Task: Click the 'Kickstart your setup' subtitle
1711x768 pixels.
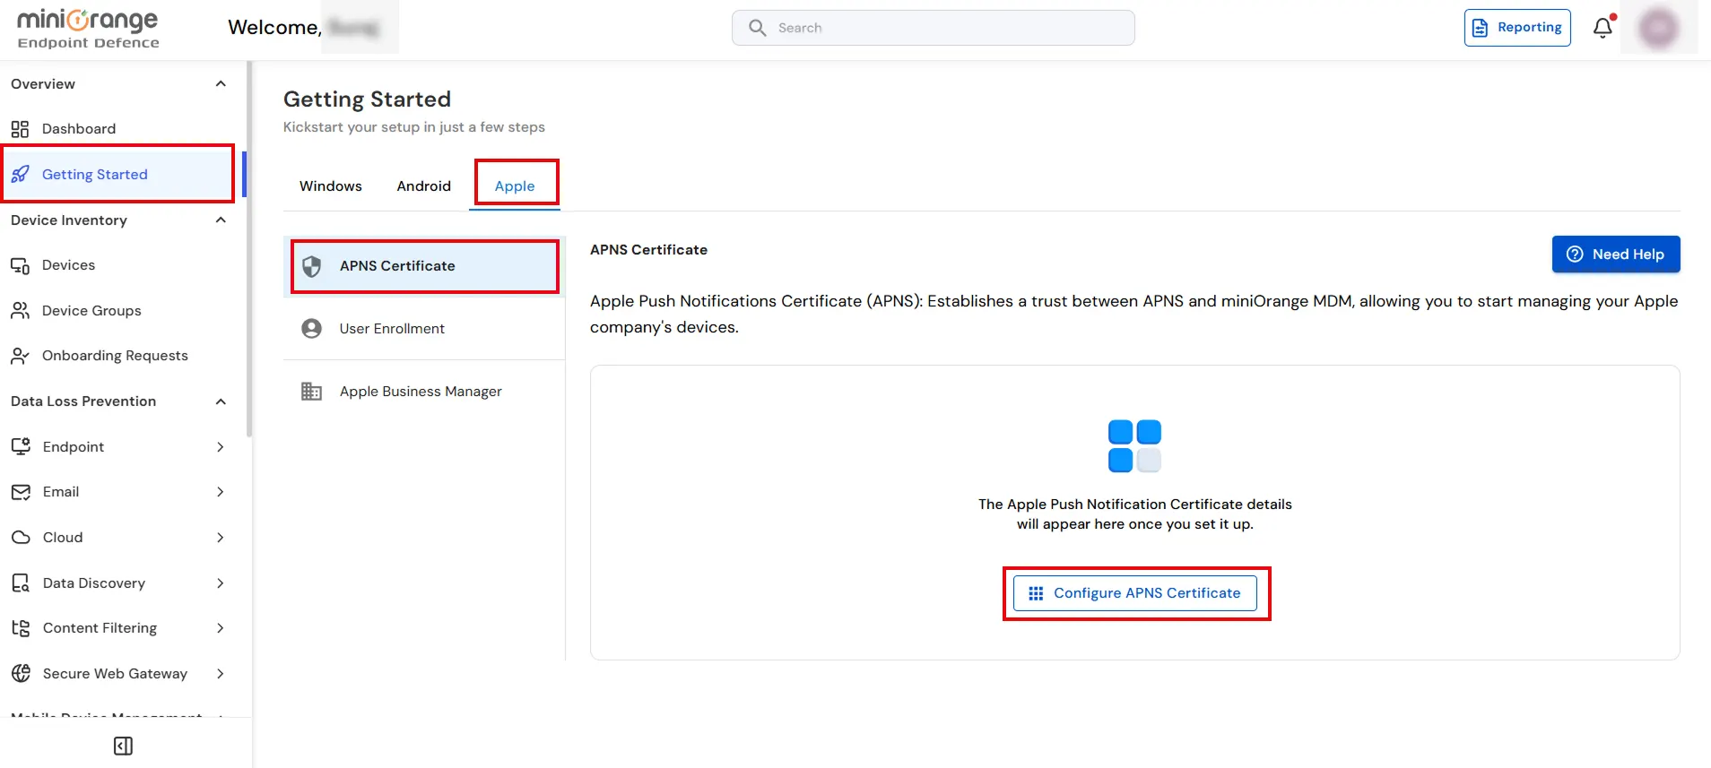Action: [414, 127]
